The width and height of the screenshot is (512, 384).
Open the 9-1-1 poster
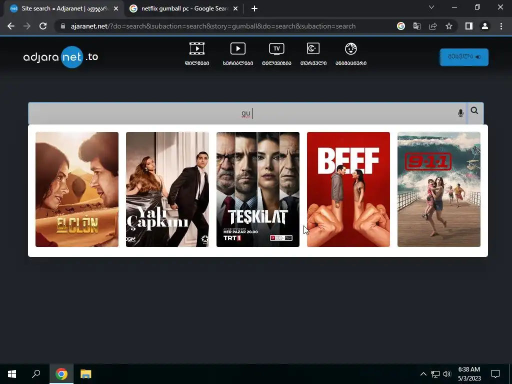click(x=439, y=189)
